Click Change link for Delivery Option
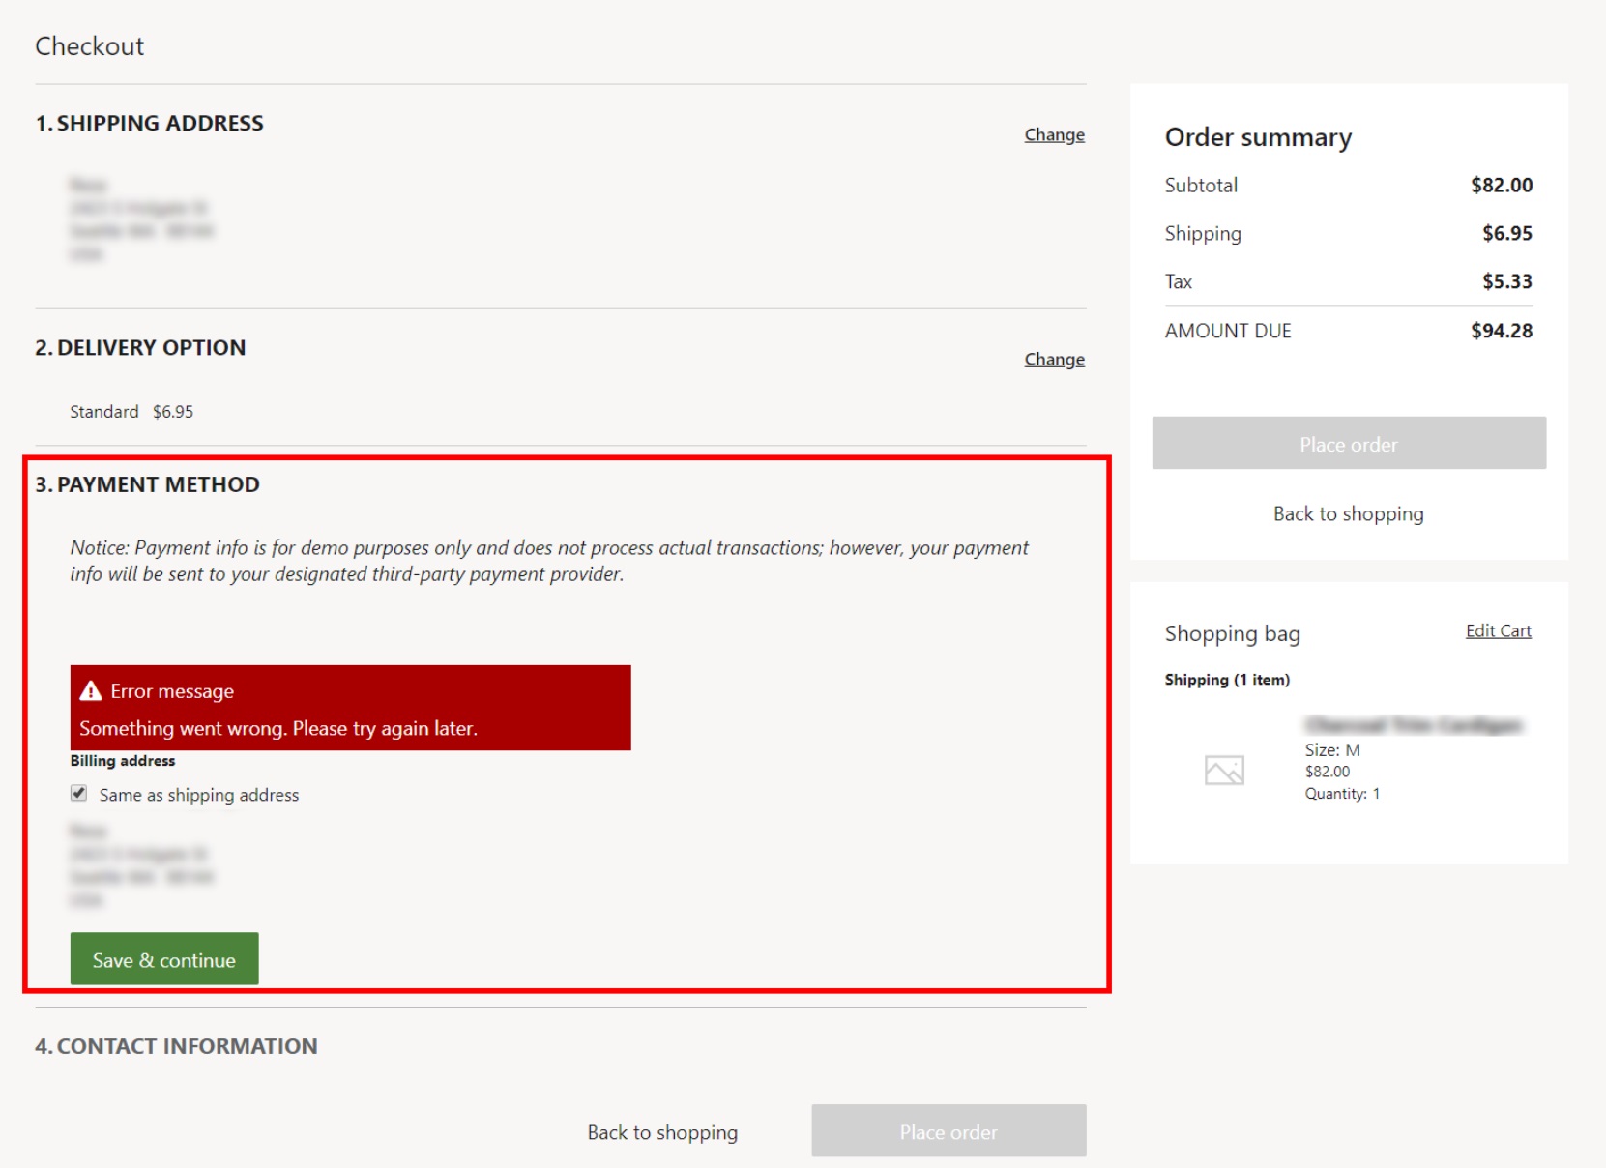 tap(1054, 359)
